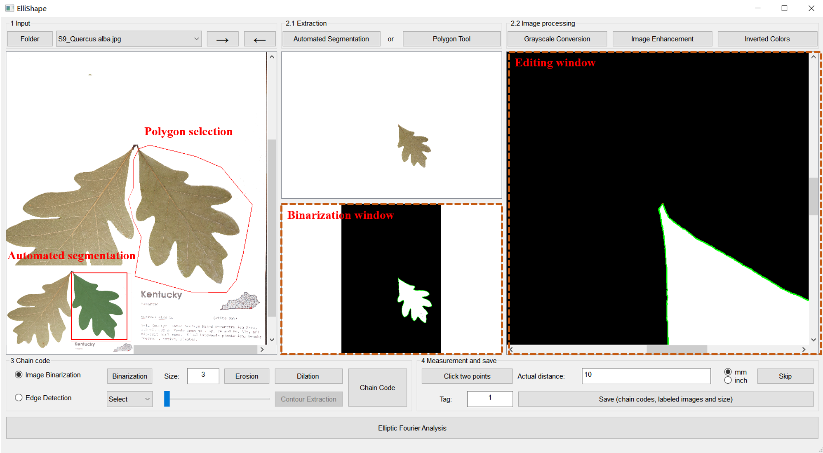
Task: Click the next image arrow button
Action: point(222,39)
